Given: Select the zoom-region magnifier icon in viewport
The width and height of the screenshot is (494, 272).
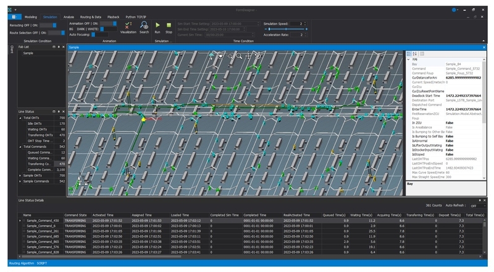Looking at the screenshot, I should click(x=230, y=56).
